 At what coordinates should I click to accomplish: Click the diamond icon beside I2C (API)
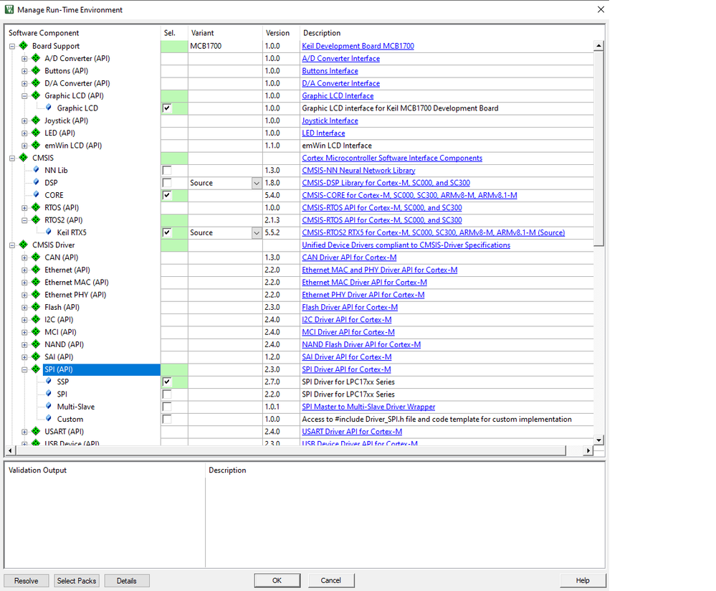click(36, 319)
